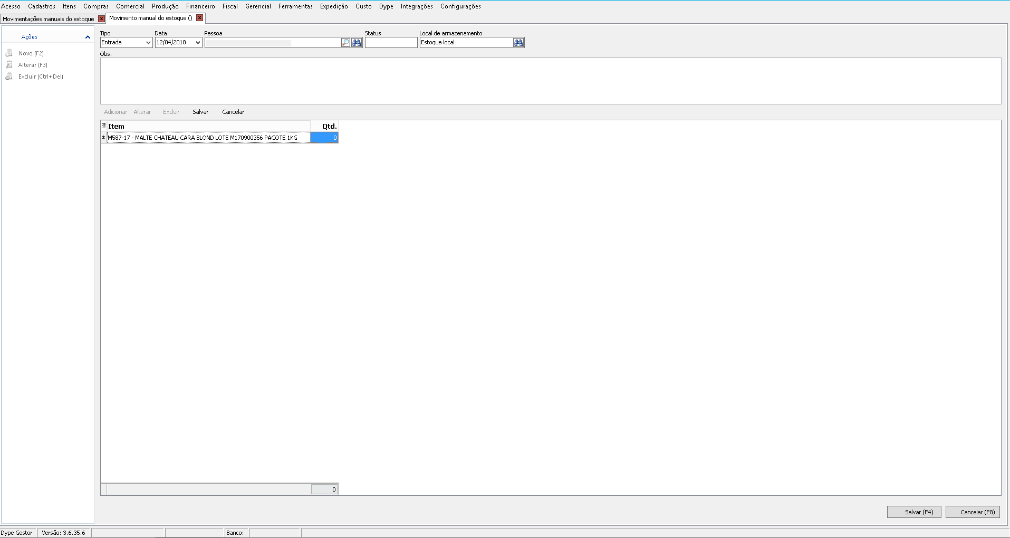Open the Tipo dropdown showing Entrada
This screenshot has width=1010, height=538.
(x=148, y=43)
